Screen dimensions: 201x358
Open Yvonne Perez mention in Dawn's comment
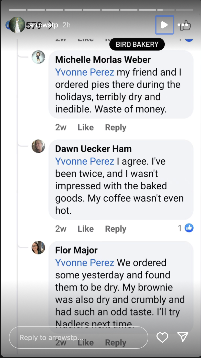[x=85, y=161]
